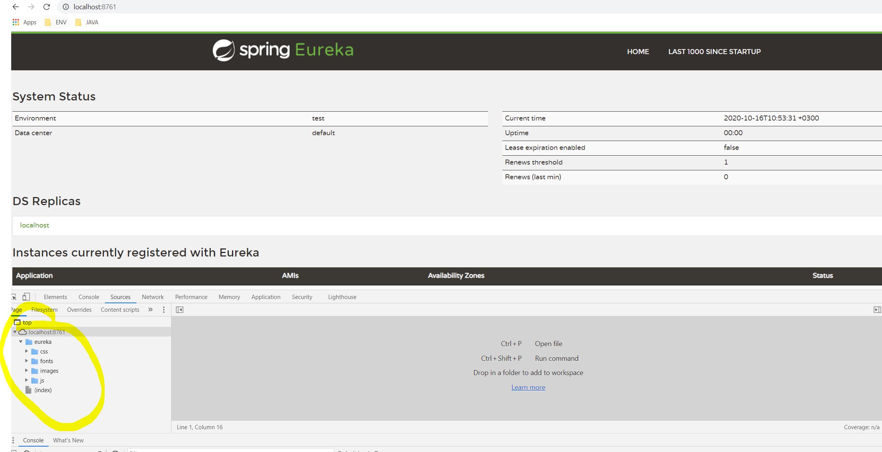Click the inspect element picker icon
Image resolution: width=882 pixels, height=452 pixels.
(14, 297)
